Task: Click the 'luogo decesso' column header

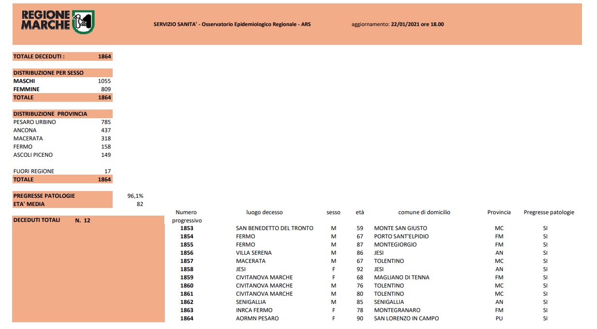Action: 264,212
